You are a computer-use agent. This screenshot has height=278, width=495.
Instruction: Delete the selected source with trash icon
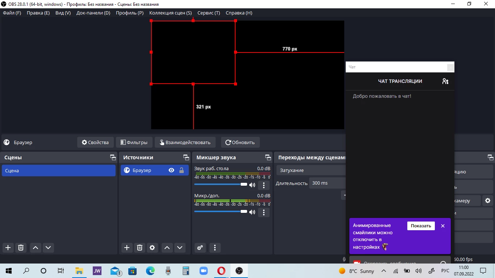140,248
